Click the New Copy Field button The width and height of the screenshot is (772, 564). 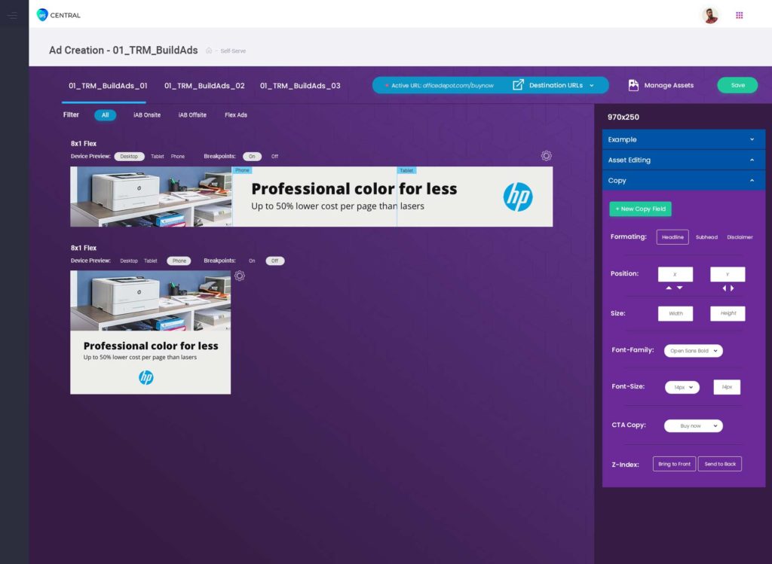[x=640, y=209]
